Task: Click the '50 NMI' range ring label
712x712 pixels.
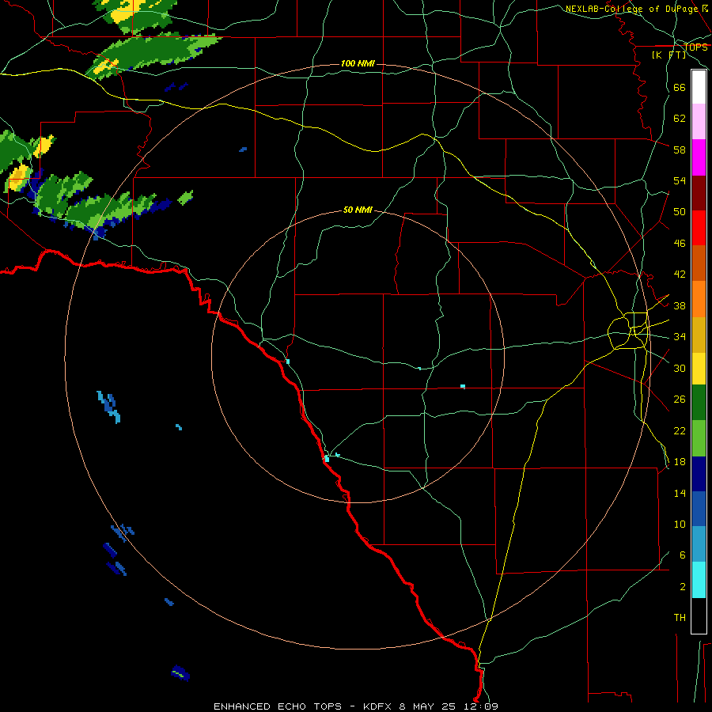Action: coord(358,210)
